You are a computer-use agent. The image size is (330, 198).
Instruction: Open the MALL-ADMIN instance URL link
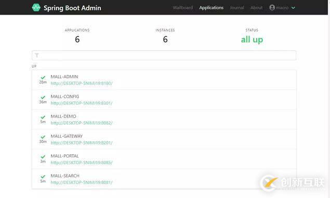pyautogui.click(x=82, y=83)
